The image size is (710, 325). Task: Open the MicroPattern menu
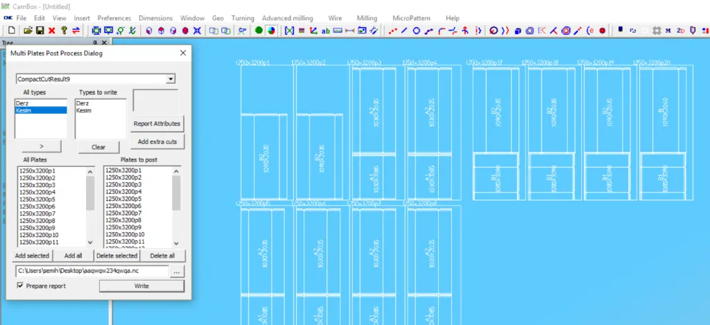[412, 18]
